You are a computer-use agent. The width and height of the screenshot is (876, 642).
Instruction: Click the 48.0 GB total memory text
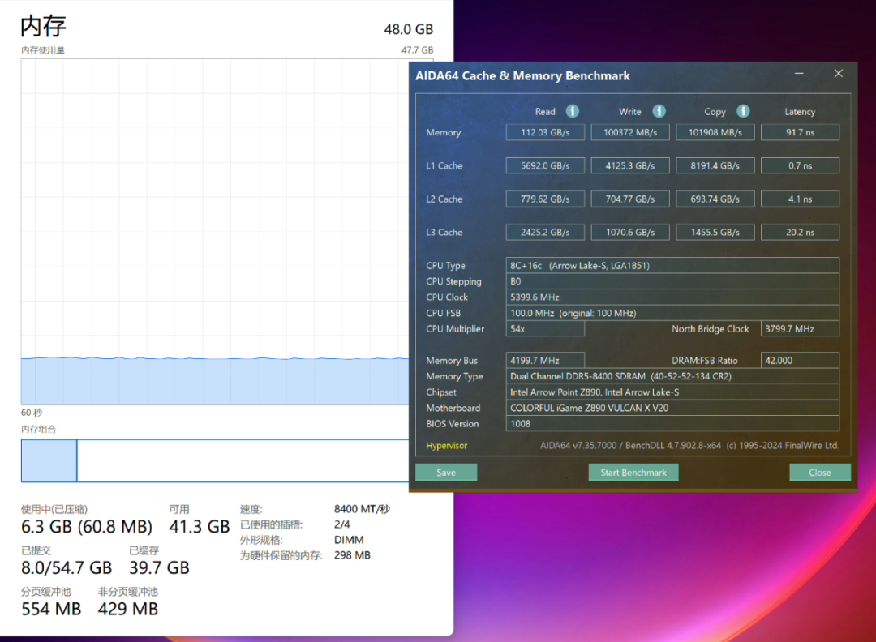coord(408,29)
